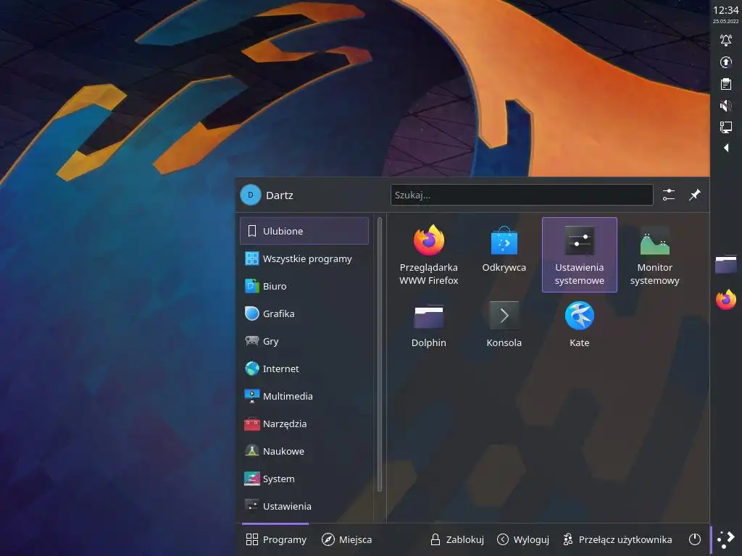Open clipboard tray icon

click(725, 84)
